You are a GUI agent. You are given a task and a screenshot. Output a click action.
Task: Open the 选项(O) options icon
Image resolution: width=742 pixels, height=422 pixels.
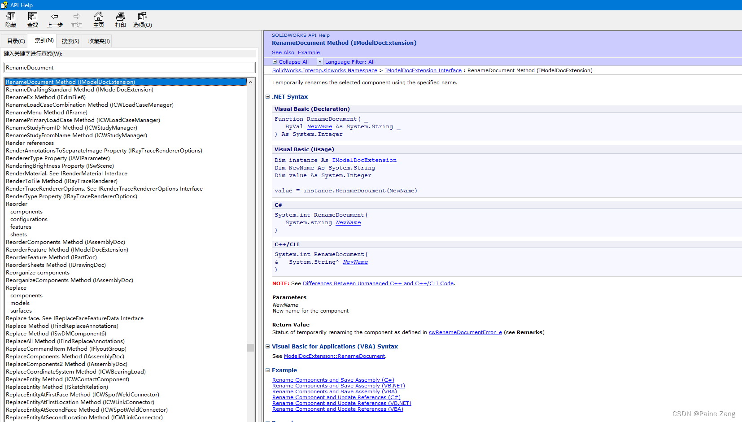(x=143, y=17)
